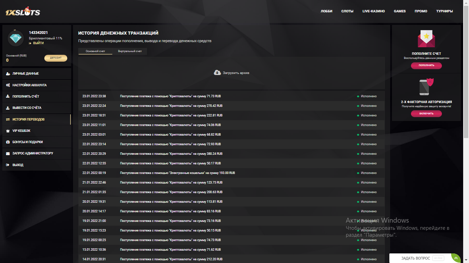
Task: Click the 1XSLOTS logo
Action: (x=23, y=12)
